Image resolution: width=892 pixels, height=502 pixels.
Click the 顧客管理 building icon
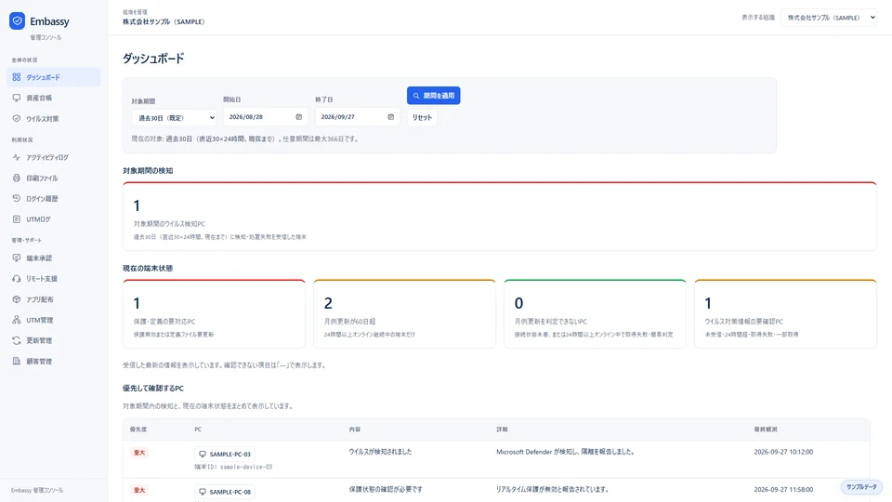pos(17,361)
